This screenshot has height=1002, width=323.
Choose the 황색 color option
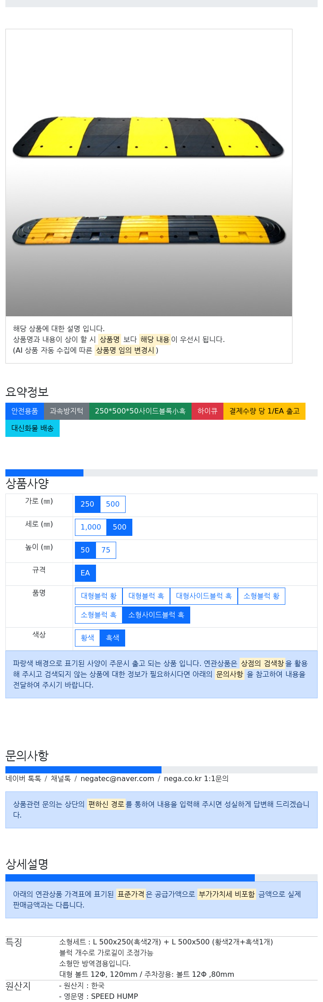pyautogui.click(x=87, y=638)
